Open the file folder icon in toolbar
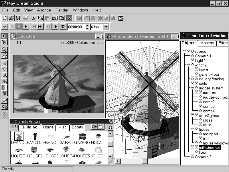 pos(11,18)
